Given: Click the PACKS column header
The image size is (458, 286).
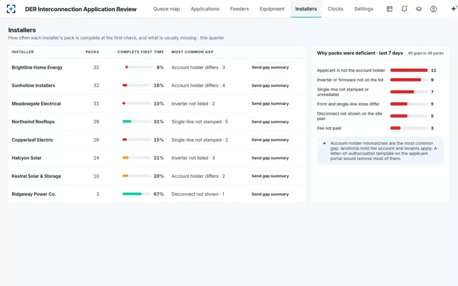Looking at the screenshot, I should pos(92,52).
